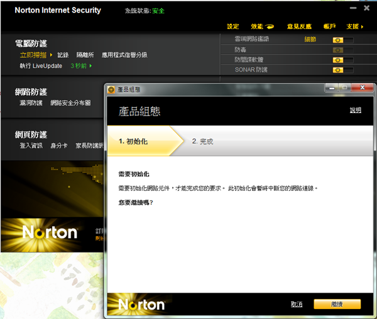Click the 電腦防護 heading

(x=31, y=43)
